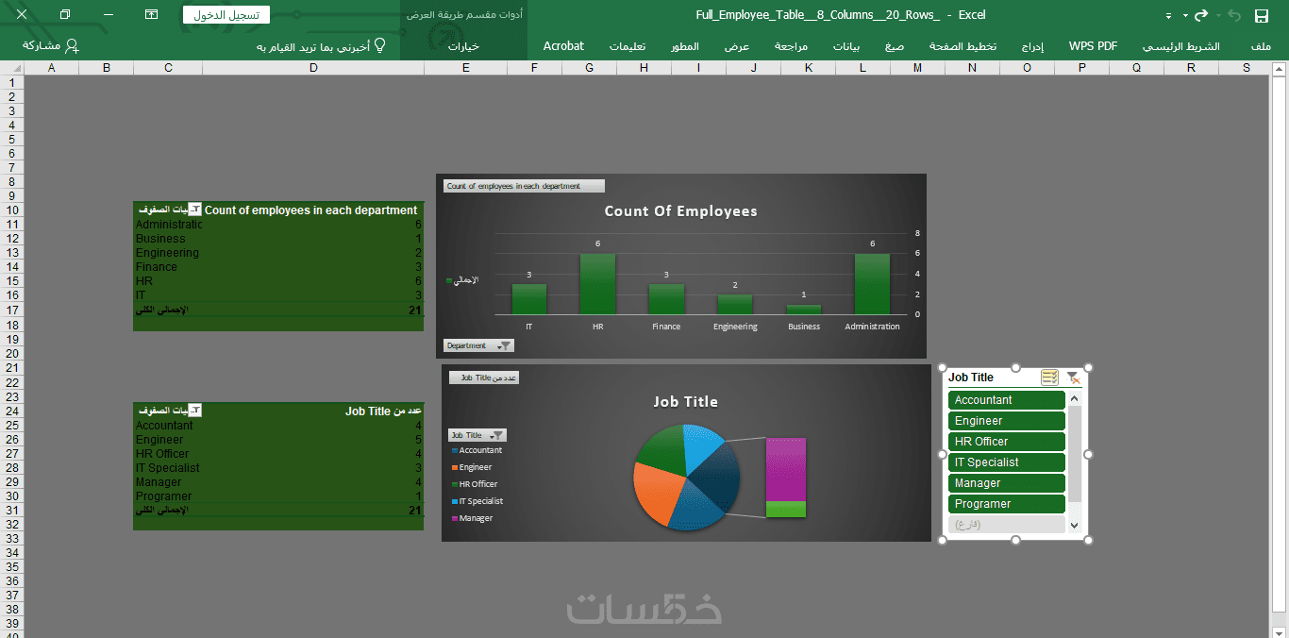Select the HR bar in the chart

coord(597,284)
